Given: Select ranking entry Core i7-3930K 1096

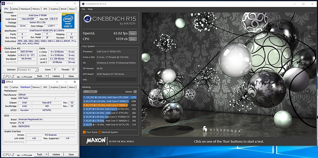Looking at the screenshot, I should pyautogui.click(x=110, y=101).
